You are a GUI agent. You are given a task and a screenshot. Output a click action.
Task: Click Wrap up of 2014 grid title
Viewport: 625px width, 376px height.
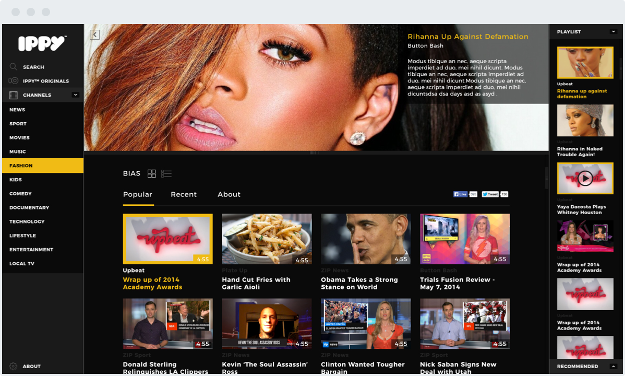pyautogui.click(x=152, y=284)
